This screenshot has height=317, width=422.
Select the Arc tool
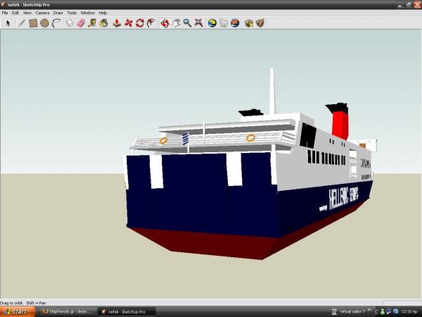(56, 23)
